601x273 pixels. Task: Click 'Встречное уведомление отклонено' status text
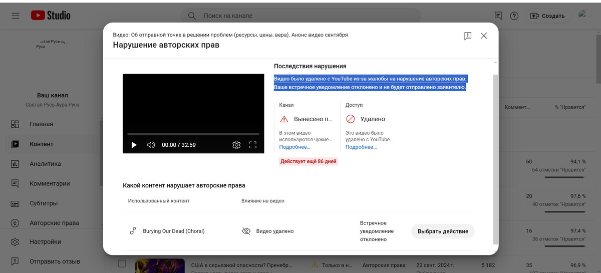coord(377,231)
